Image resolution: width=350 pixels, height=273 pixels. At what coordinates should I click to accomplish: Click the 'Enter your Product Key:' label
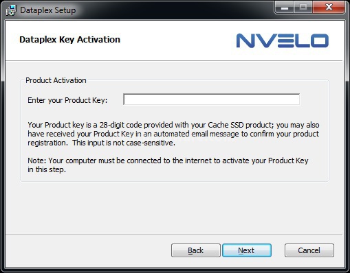pos(67,100)
